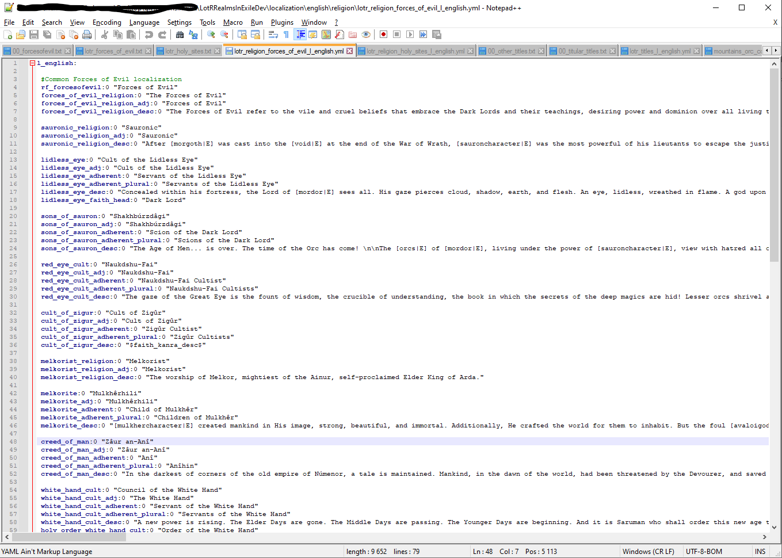Screen dimensions: 782x558
Task: Undo the last edit via toolbar
Action: (x=149, y=35)
